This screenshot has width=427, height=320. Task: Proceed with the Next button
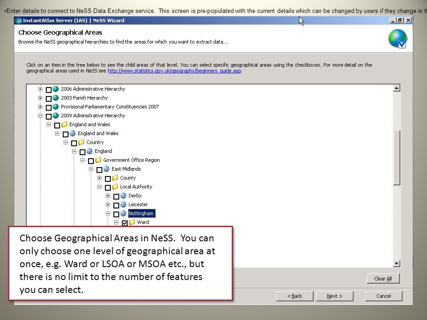point(334,296)
